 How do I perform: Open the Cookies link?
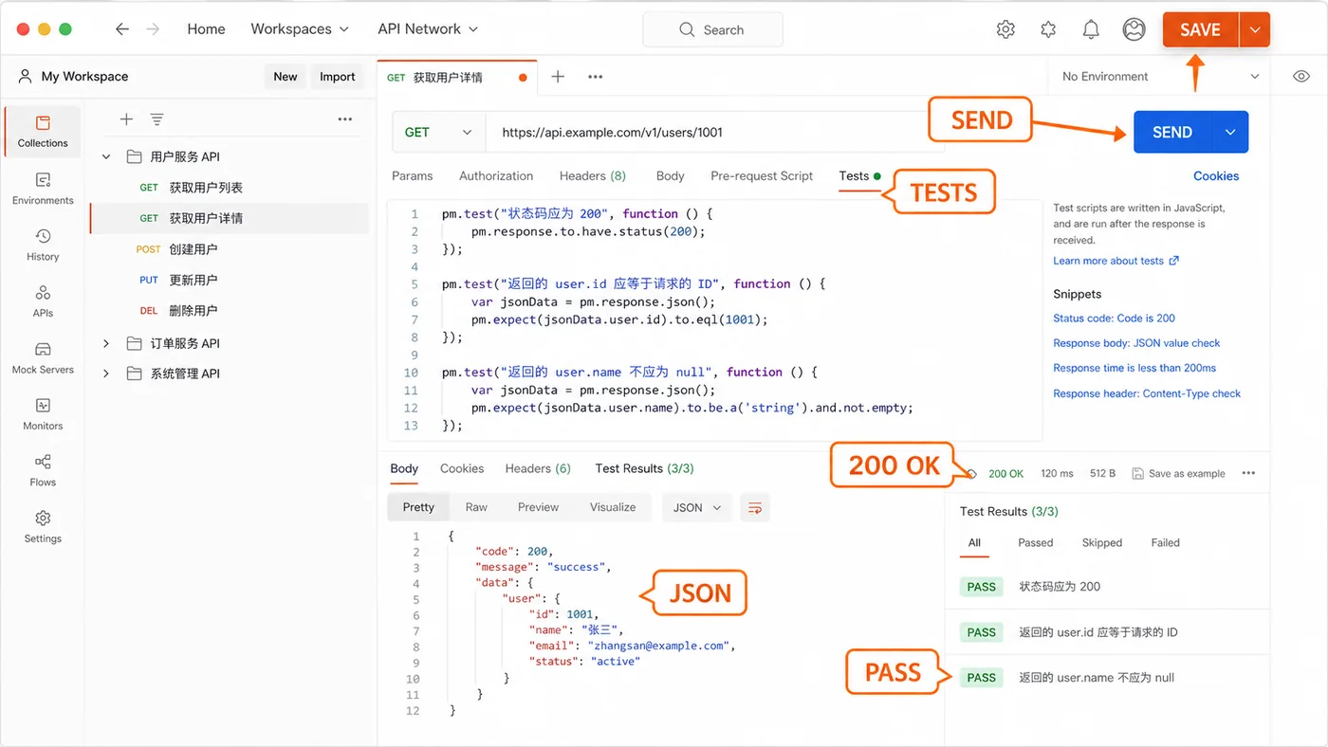(x=1216, y=176)
